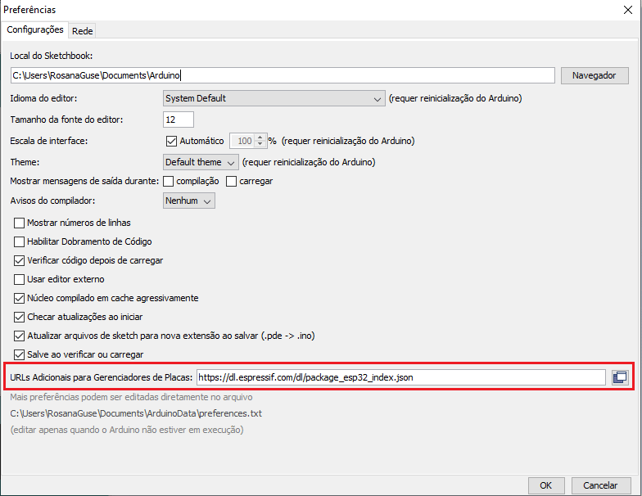The image size is (642, 496).
Task: Click the interface scale percentage field
Action: coord(242,141)
